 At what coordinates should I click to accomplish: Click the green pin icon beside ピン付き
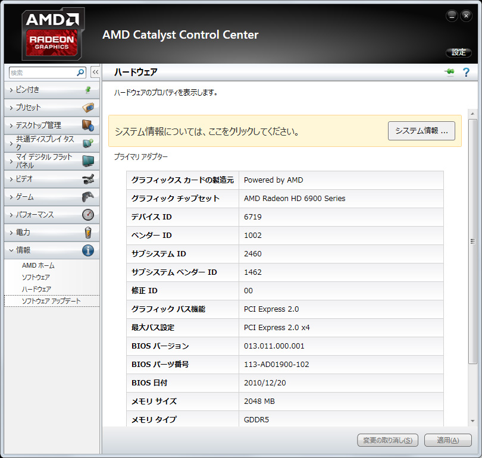(88, 90)
